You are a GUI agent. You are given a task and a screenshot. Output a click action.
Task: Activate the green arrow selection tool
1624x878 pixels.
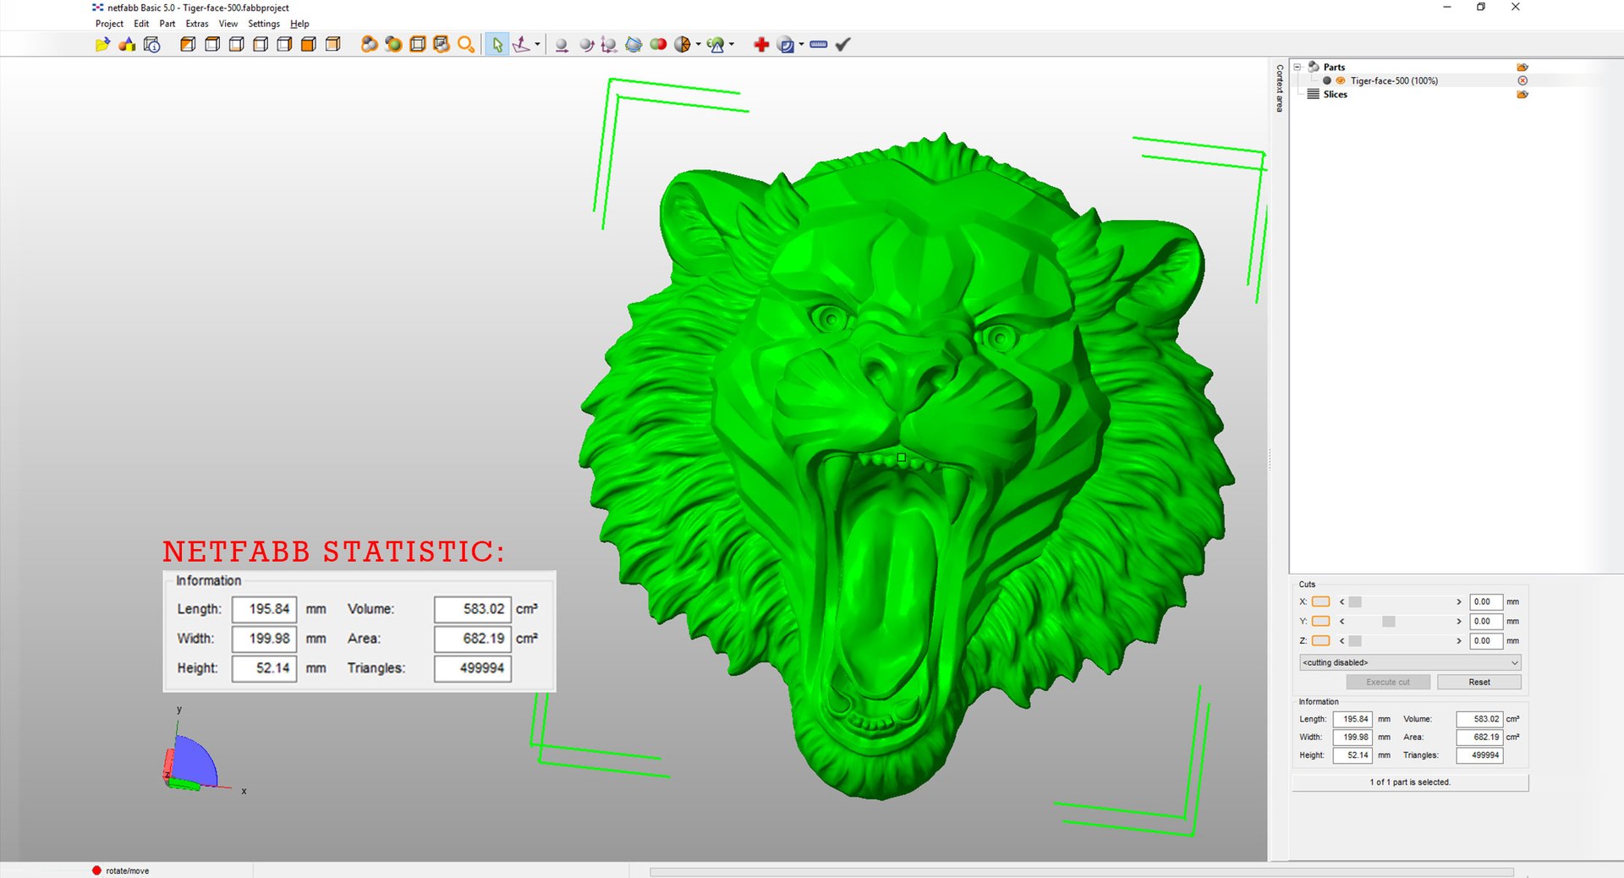(x=497, y=45)
